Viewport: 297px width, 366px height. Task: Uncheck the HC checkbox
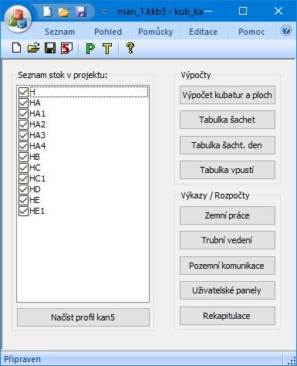tap(23, 168)
